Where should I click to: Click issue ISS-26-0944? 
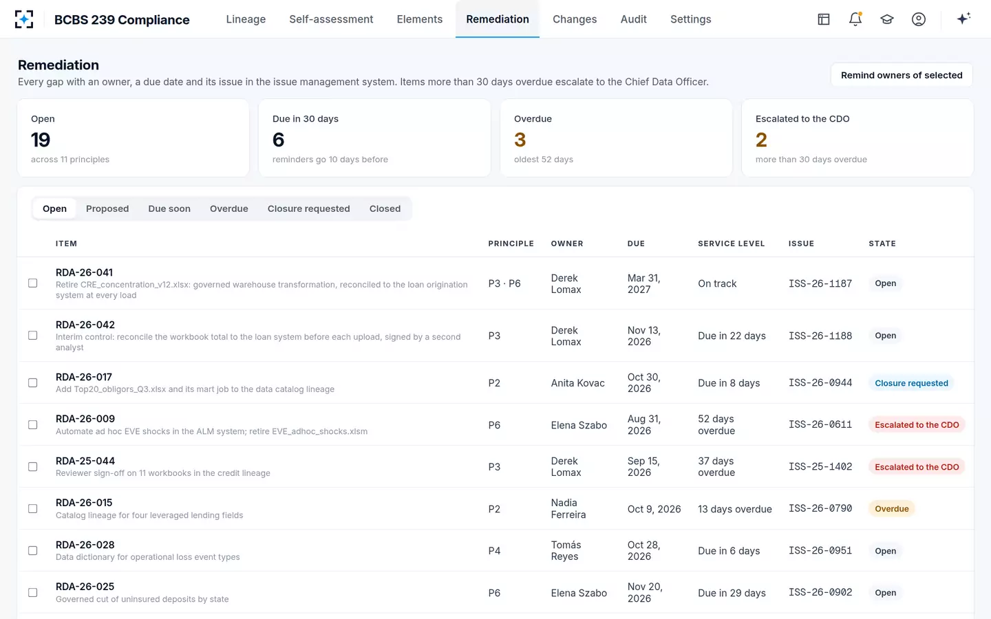click(x=820, y=382)
